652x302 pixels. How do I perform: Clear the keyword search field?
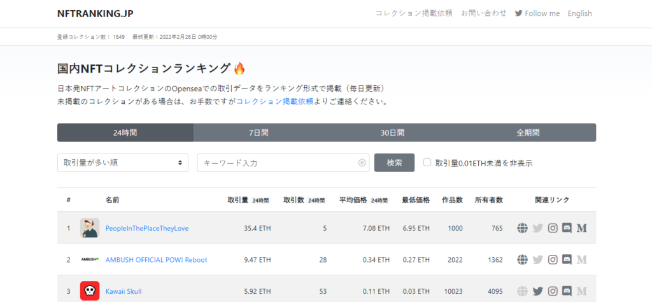point(362,162)
